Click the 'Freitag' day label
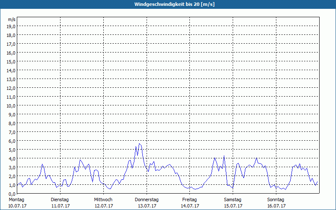 coord(189,200)
